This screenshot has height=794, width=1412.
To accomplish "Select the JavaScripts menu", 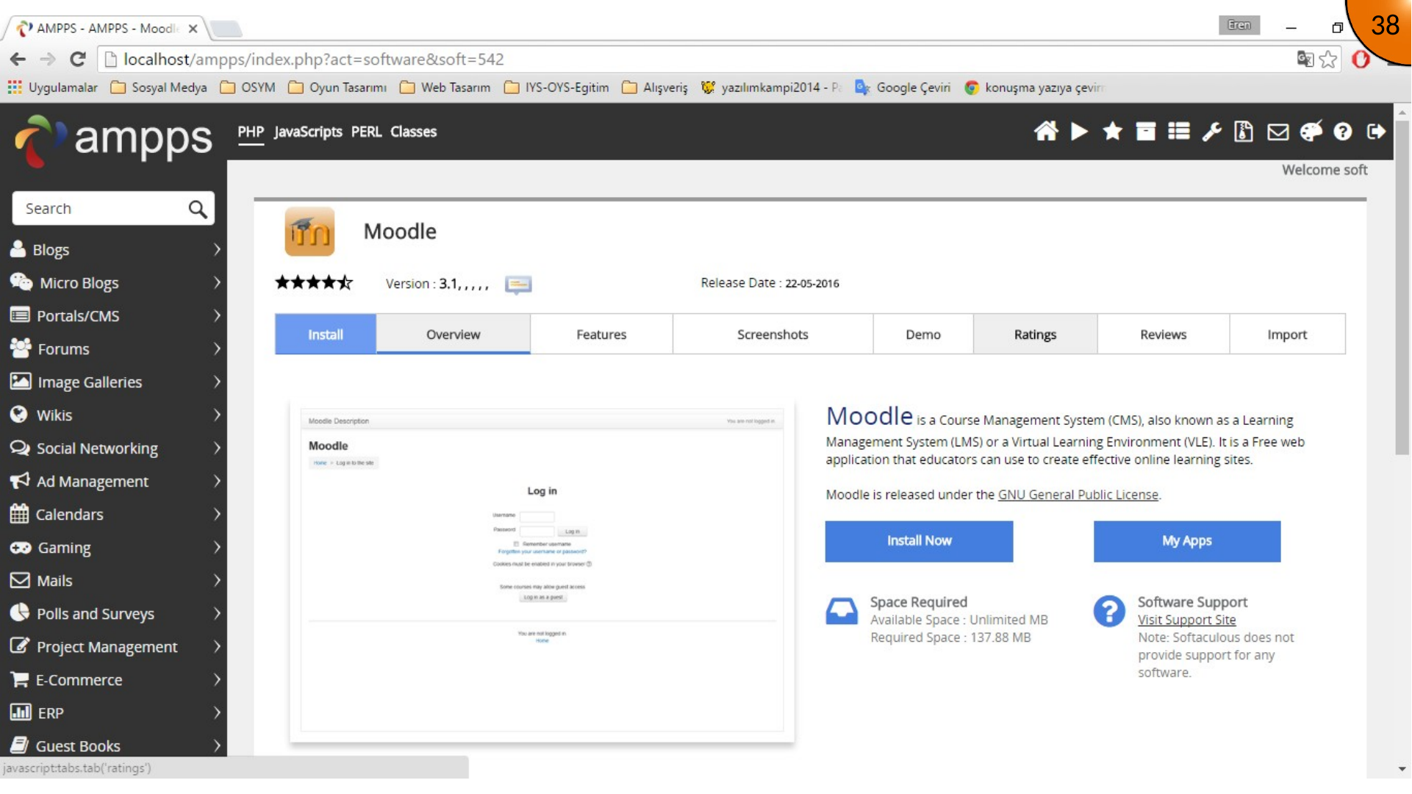I will (x=308, y=132).
